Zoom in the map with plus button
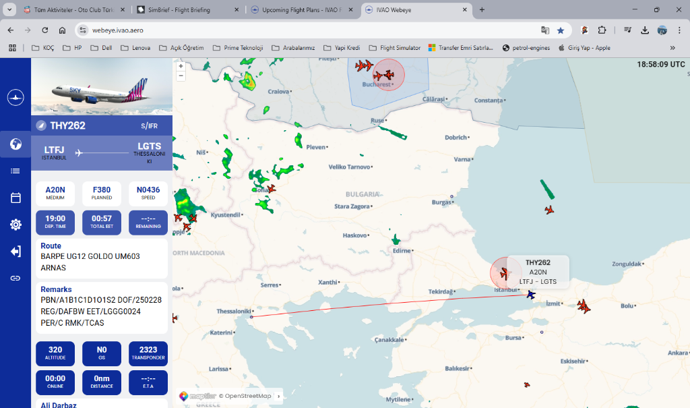This screenshot has height=408, width=690. [181, 66]
